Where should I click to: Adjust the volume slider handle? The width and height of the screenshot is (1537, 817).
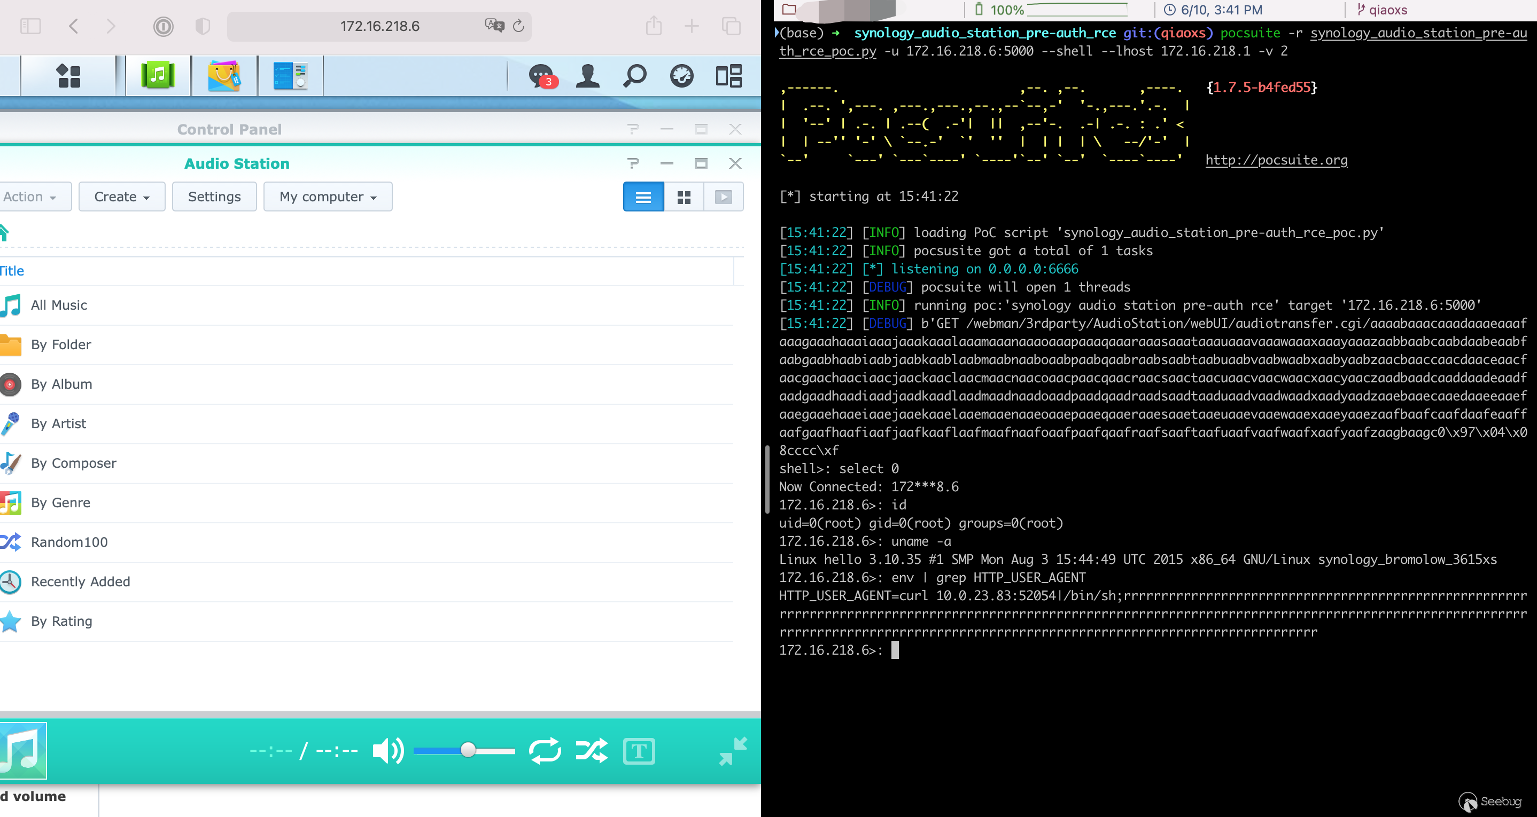[x=468, y=750]
